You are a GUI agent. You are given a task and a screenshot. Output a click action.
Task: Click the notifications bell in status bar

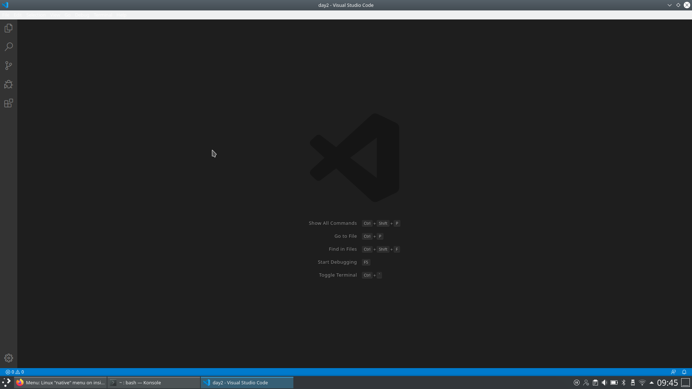684,372
